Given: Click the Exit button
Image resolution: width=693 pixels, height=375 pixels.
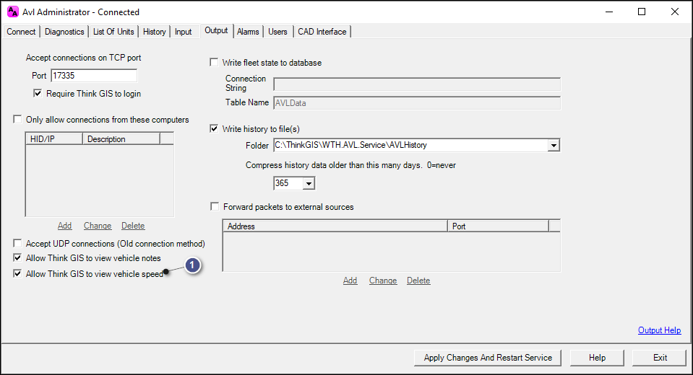Looking at the screenshot, I should [660, 358].
